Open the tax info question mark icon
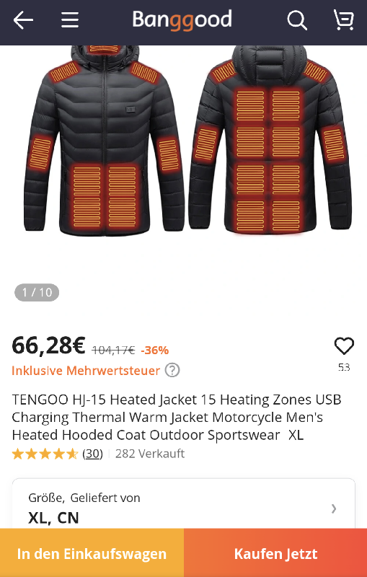The image size is (367, 577). click(x=172, y=370)
